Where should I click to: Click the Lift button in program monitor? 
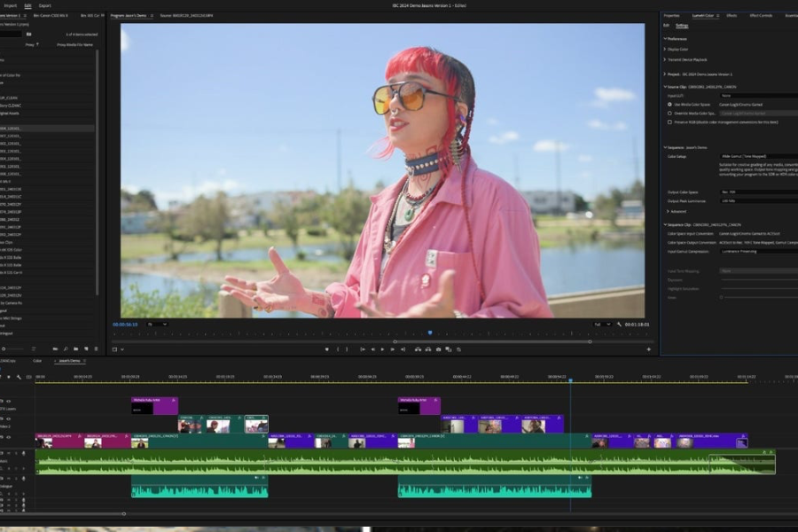[418, 349]
